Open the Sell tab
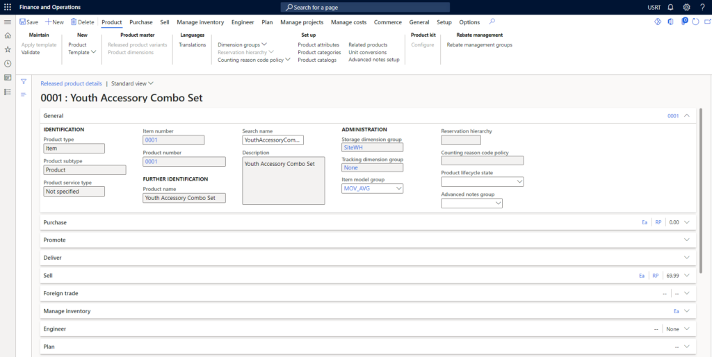The height and width of the screenshot is (357, 712). point(165,22)
